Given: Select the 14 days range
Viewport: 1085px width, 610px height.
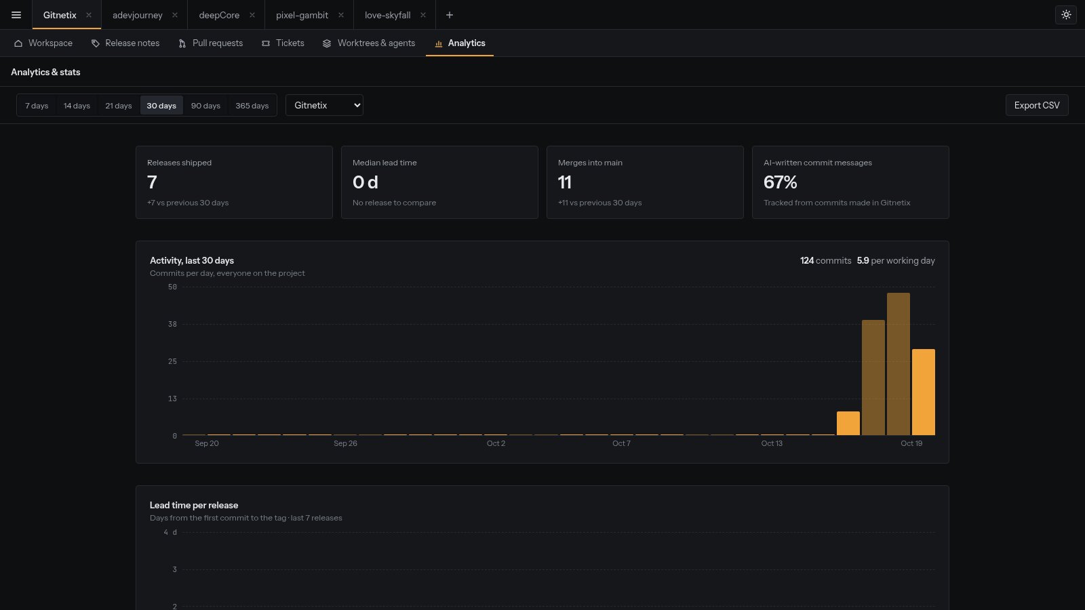Looking at the screenshot, I should tap(77, 106).
